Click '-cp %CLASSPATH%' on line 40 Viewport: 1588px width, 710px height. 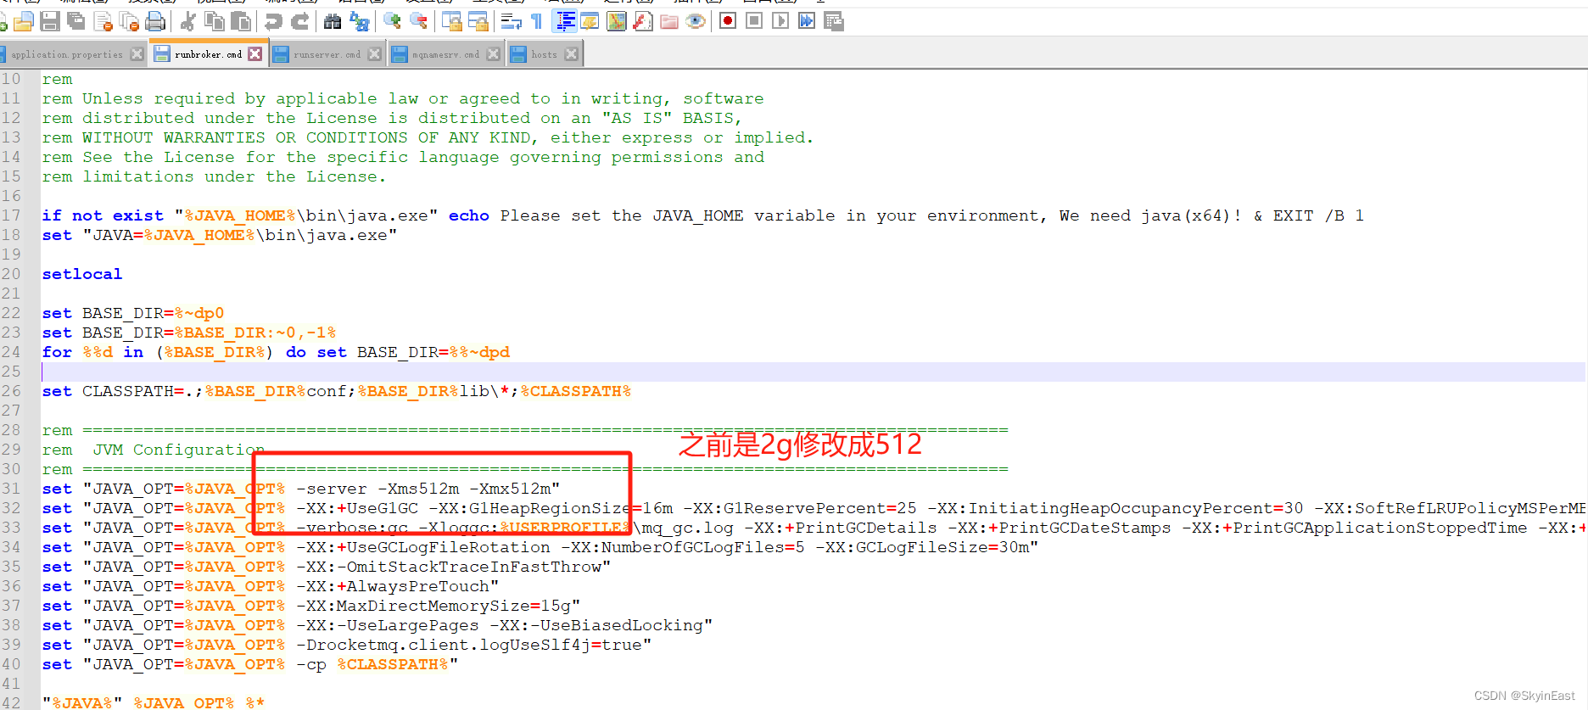click(x=372, y=664)
